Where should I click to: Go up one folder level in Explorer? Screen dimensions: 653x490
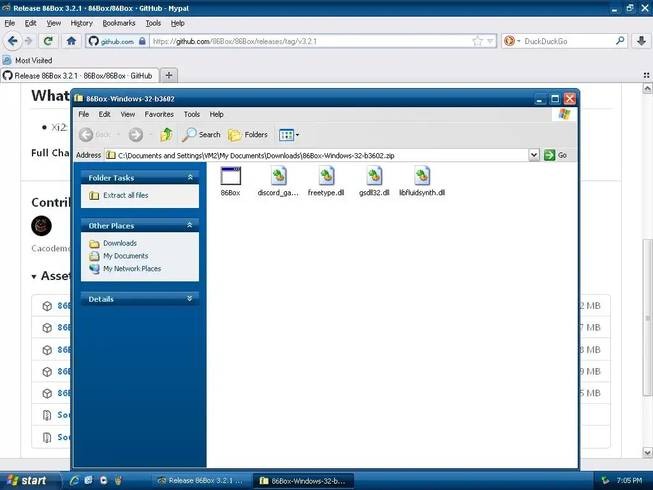pyautogui.click(x=166, y=135)
